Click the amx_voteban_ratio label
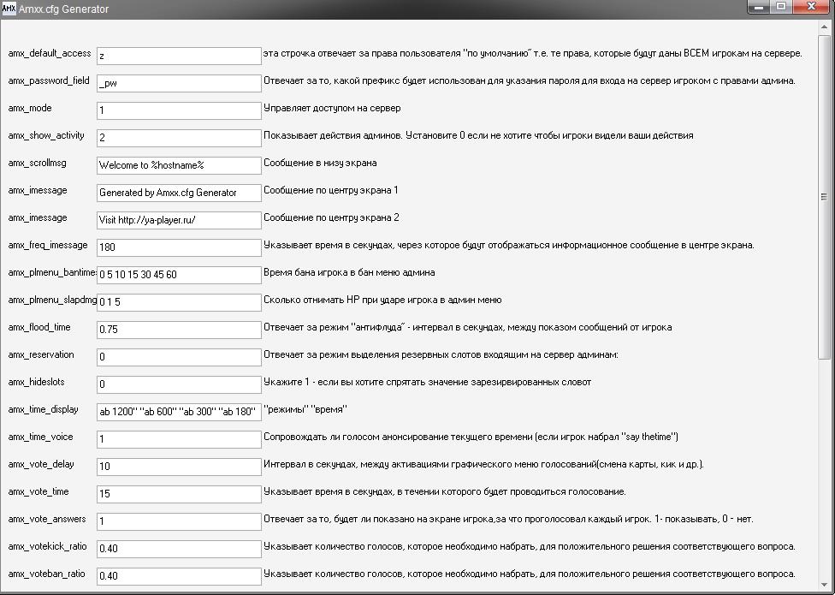Viewport: 835px width, 595px height. click(x=46, y=574)
